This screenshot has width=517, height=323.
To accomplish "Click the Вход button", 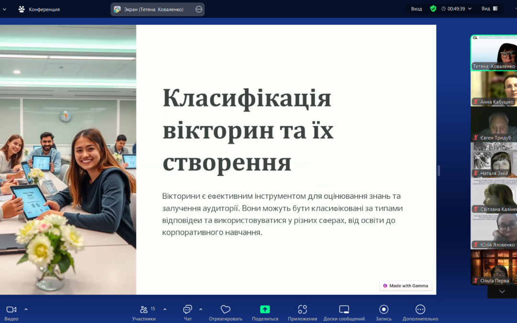I will (416, 8).
